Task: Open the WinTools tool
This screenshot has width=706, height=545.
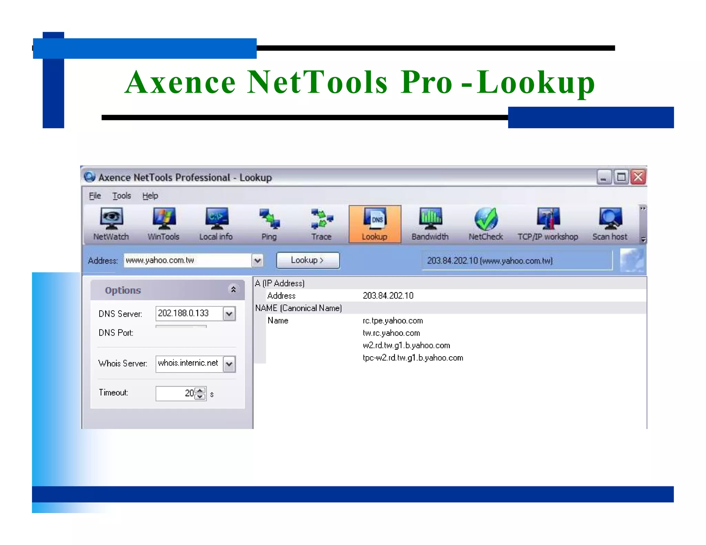Action: [164, 224]
